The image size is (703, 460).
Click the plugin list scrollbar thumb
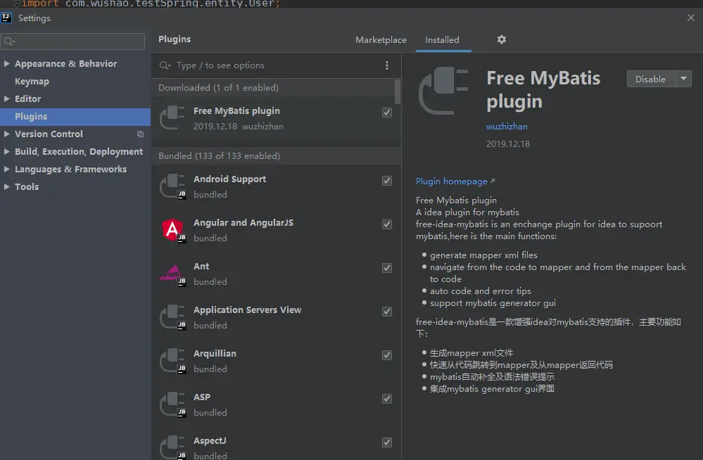tap(398, 92)
